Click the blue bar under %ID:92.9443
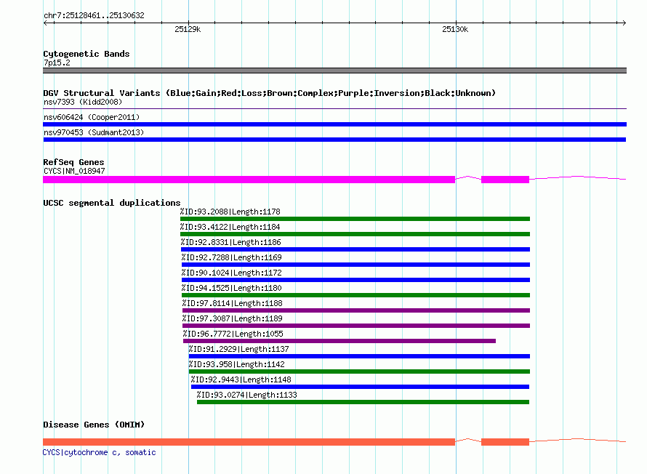The image size is (647, 474). tap(361, 387)
